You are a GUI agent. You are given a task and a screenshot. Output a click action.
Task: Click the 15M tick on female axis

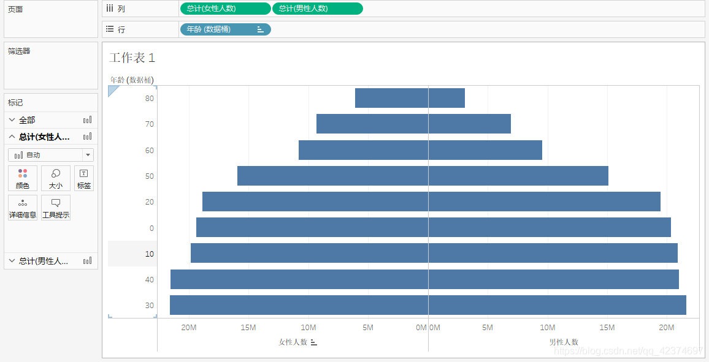tap(248, 327)
